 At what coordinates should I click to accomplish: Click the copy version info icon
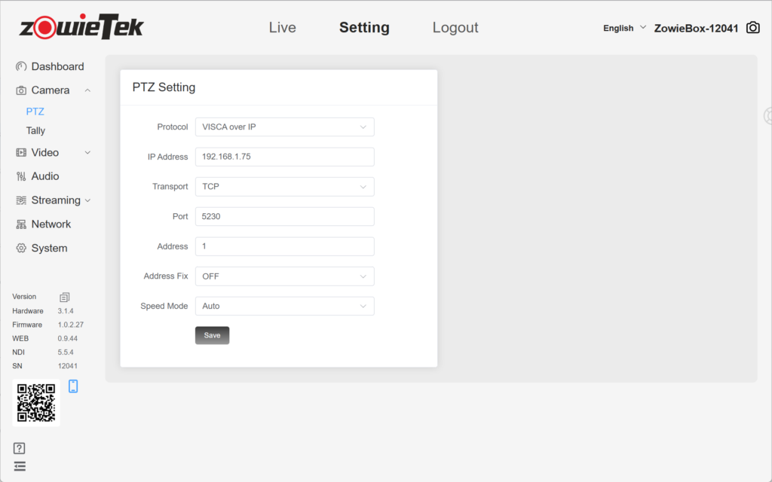coord(65,297)
